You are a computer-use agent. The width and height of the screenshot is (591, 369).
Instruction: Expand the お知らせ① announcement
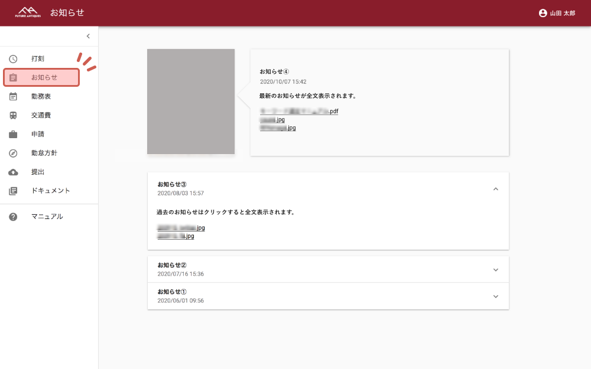click(x=495, y=296)
